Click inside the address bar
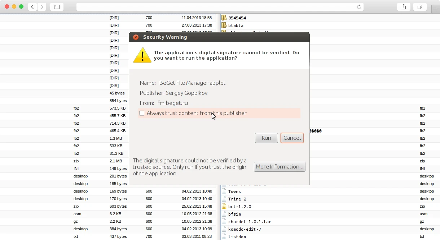Screen dimensions: 440x240 tap(216, 6)
